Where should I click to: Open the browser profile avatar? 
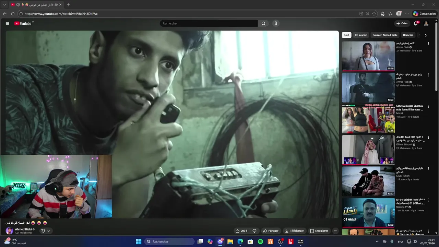click(x=399, y=14)
